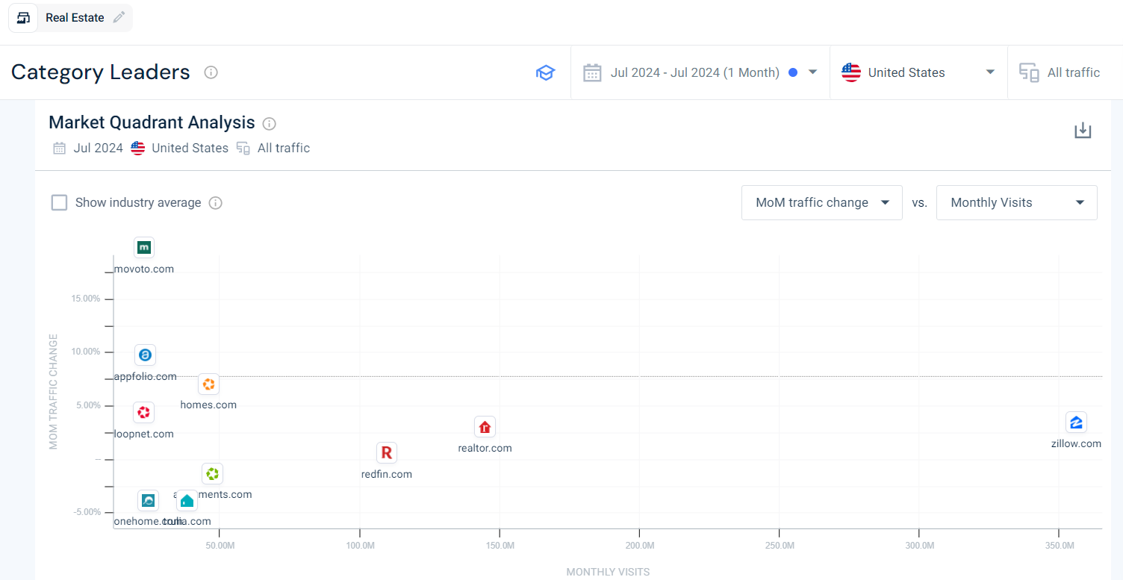Viewport: 1123px width, 580px height.
Task: Click the loopnet.com label
Action: 144,434
